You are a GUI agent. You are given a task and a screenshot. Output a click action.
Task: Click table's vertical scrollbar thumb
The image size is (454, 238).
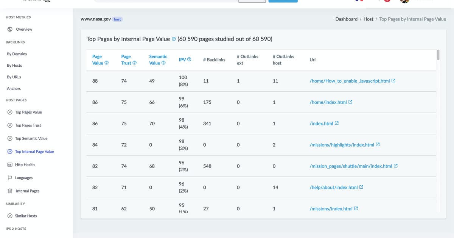438,55
